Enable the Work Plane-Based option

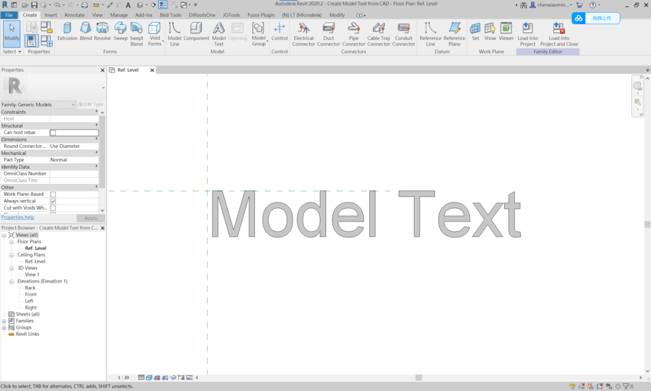53,194
